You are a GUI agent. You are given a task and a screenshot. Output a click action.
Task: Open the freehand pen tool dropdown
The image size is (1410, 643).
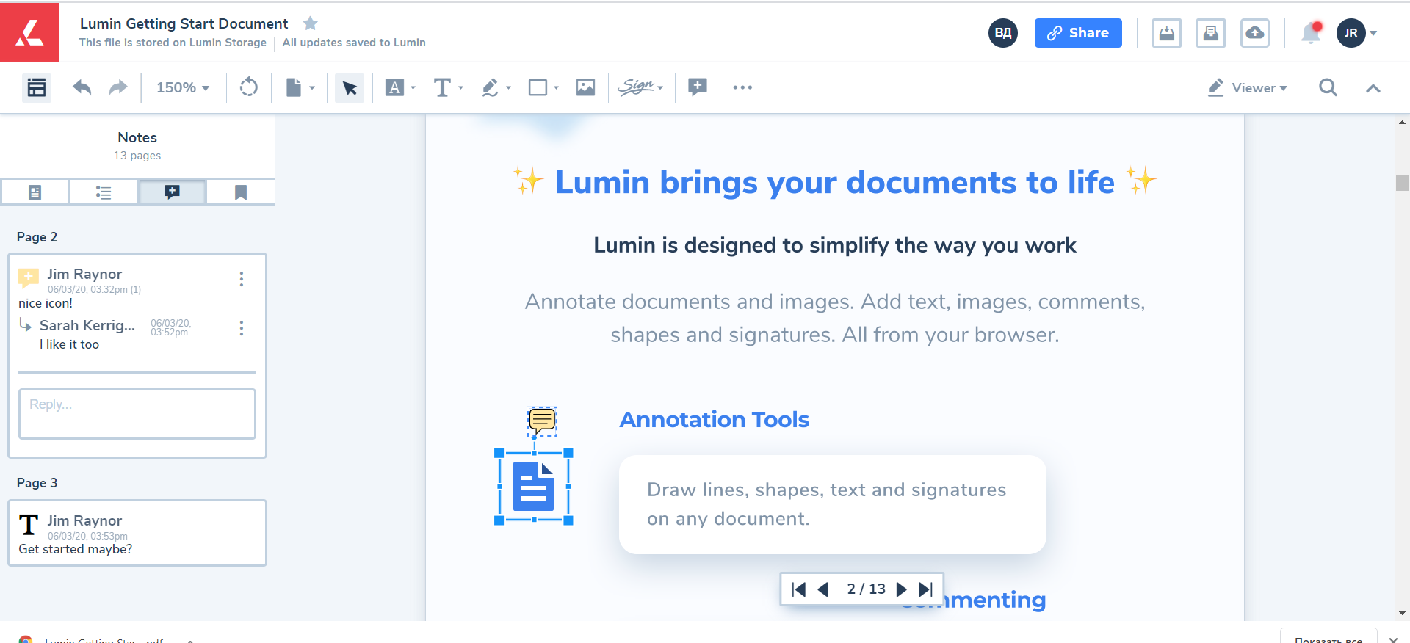(496, 87)
